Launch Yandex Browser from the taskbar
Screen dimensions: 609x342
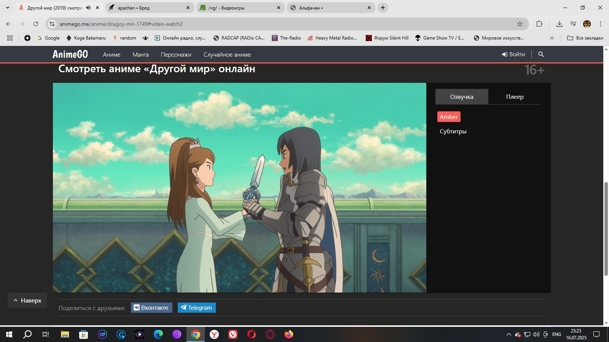click(214, 334)
